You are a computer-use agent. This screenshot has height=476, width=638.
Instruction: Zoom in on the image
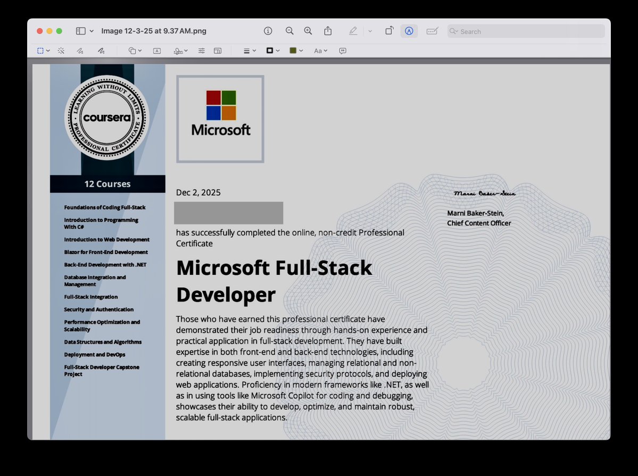coord(308,31)
